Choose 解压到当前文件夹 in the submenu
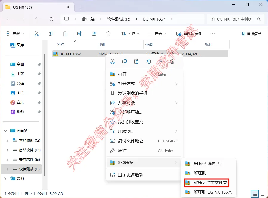Screen dimensions: 268x198 coord(207,183)
